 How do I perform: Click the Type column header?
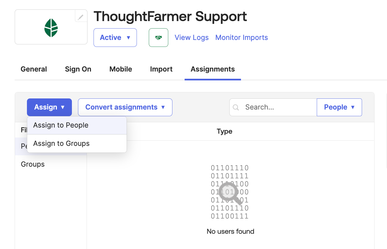click(x=225, y=131)
